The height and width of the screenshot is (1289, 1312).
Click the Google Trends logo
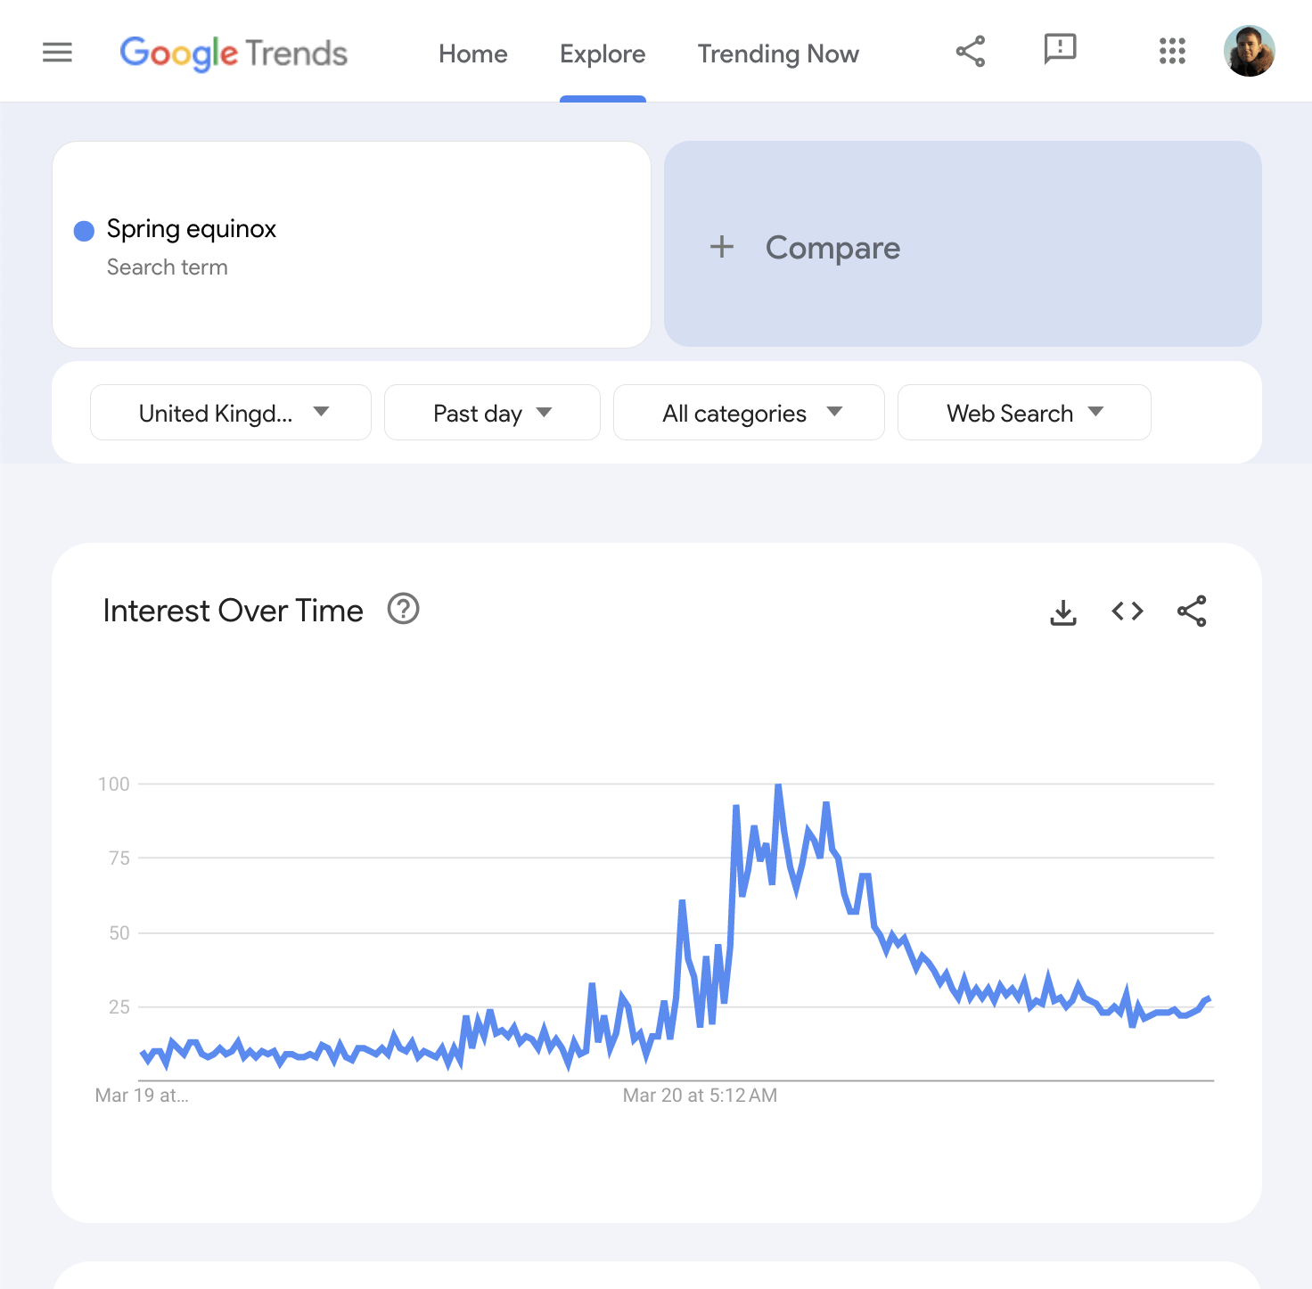[x=234, y=52]
